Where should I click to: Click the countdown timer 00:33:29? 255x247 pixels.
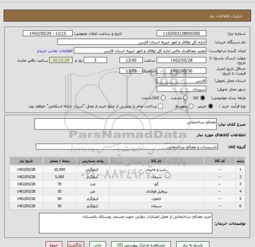pyautogui.click(x=61, y=60)
